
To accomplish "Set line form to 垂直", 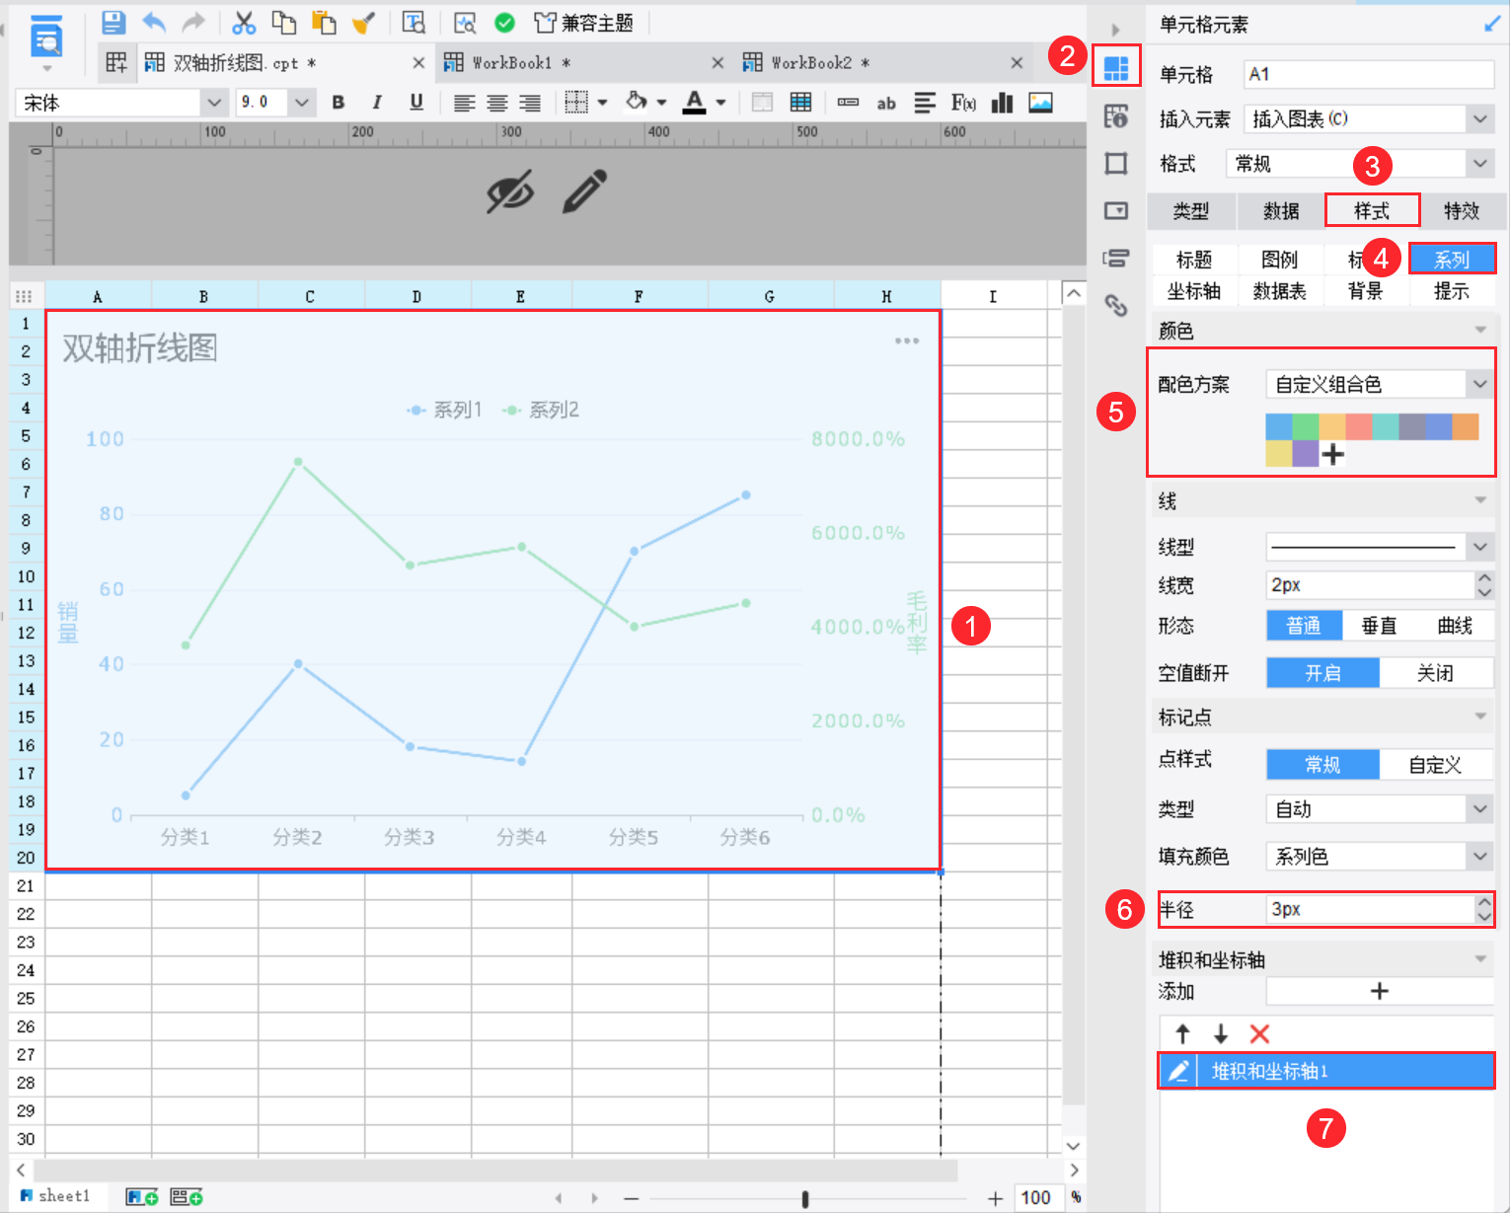I will coord(1380,626).
